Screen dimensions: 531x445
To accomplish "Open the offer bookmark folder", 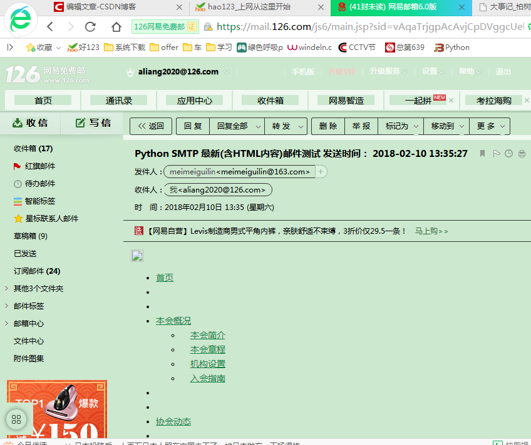I will pos(164,47).
